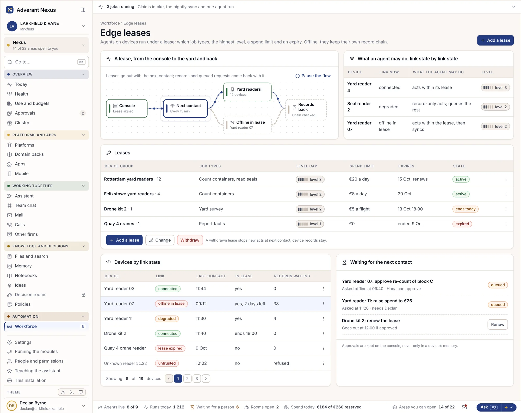Open Health in the sidebar
The image size is (521, 413).
[46, 94]
